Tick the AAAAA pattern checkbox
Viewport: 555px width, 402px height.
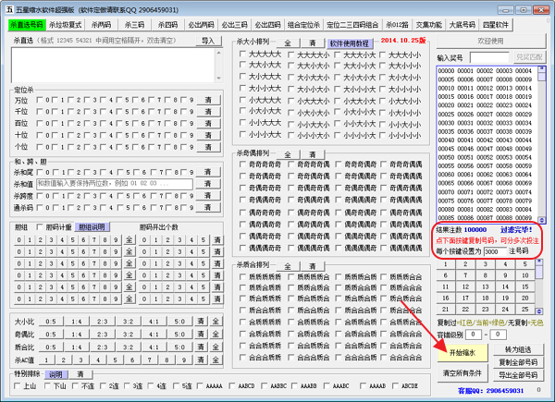tap(197, 386)
